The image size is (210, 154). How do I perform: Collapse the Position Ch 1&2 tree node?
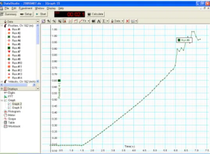pyautogui.click(x=2, y=26)
